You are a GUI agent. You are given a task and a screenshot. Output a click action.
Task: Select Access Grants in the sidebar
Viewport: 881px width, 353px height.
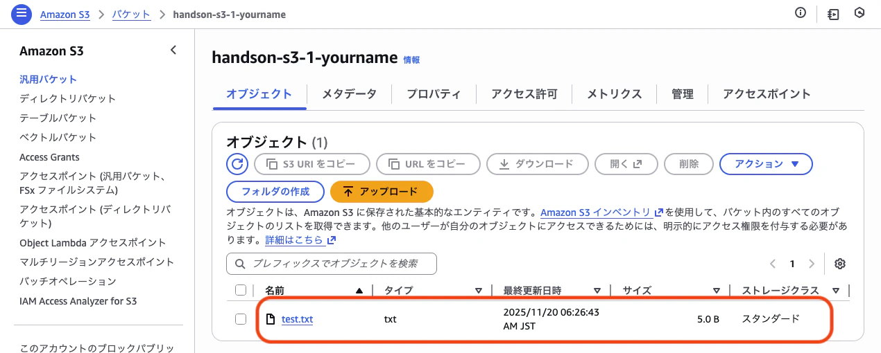coord(49,157)
